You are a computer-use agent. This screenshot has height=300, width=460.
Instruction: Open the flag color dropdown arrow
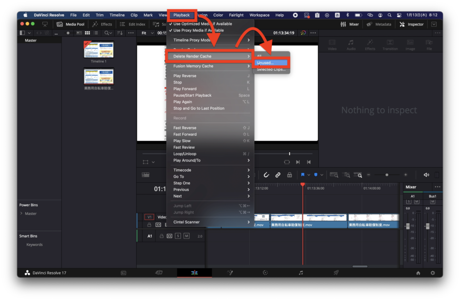pyautogui.click(x=309, y=175)
